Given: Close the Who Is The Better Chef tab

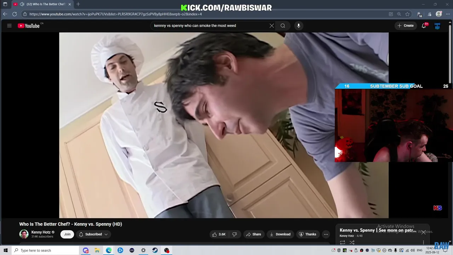Looking at the screenshot, I should tap(69, 4).
